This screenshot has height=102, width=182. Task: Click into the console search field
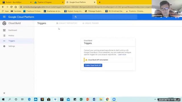105,17
